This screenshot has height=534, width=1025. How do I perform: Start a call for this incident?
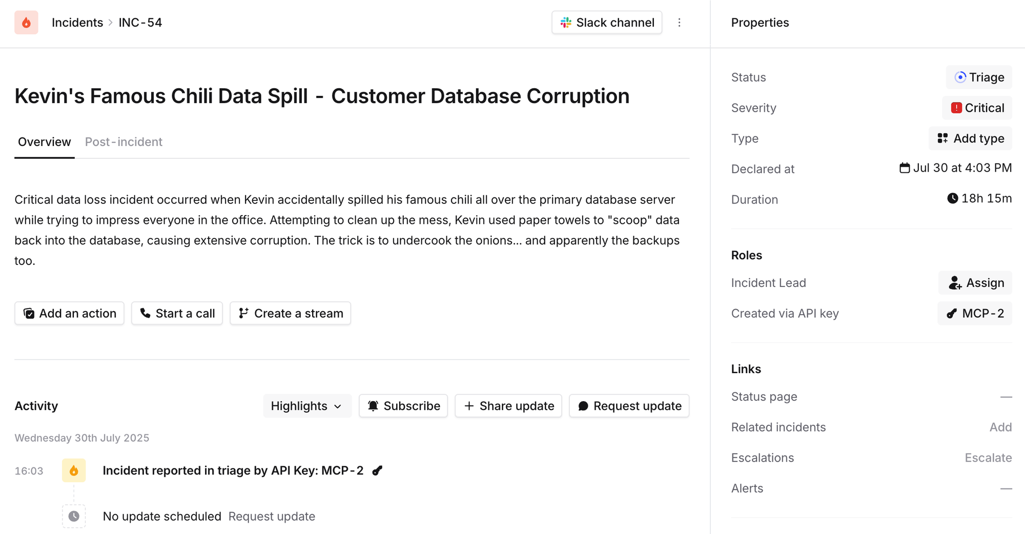click(x=177, y=313)
